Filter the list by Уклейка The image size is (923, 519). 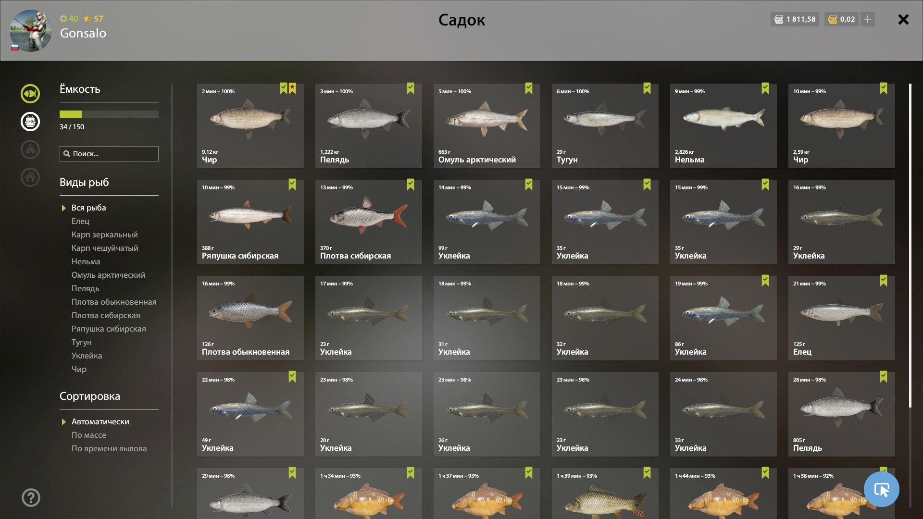87,356
